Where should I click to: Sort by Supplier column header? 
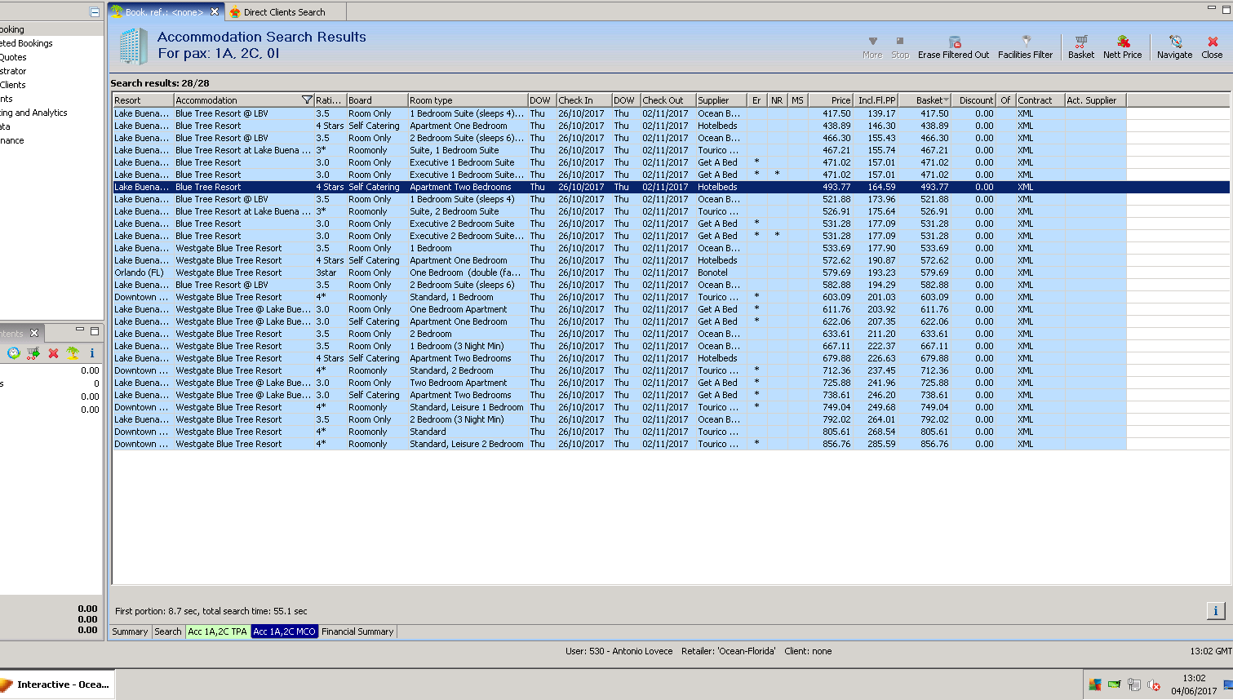(x=722, y=100)
